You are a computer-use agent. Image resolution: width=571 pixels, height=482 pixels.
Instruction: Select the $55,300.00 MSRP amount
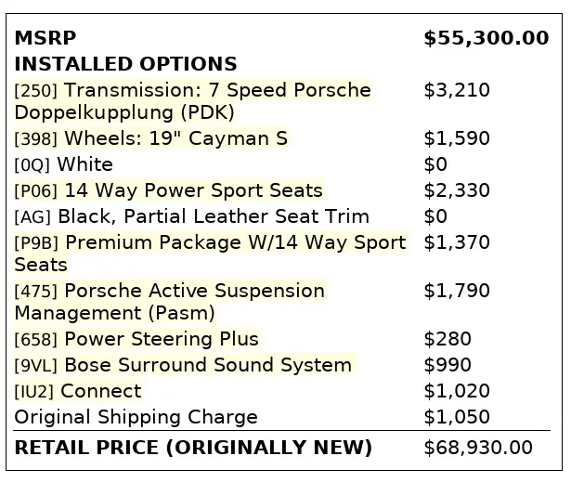(486, 39)
